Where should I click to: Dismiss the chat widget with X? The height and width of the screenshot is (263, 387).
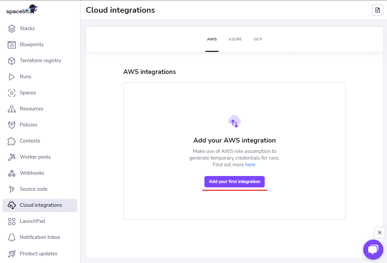379,233
